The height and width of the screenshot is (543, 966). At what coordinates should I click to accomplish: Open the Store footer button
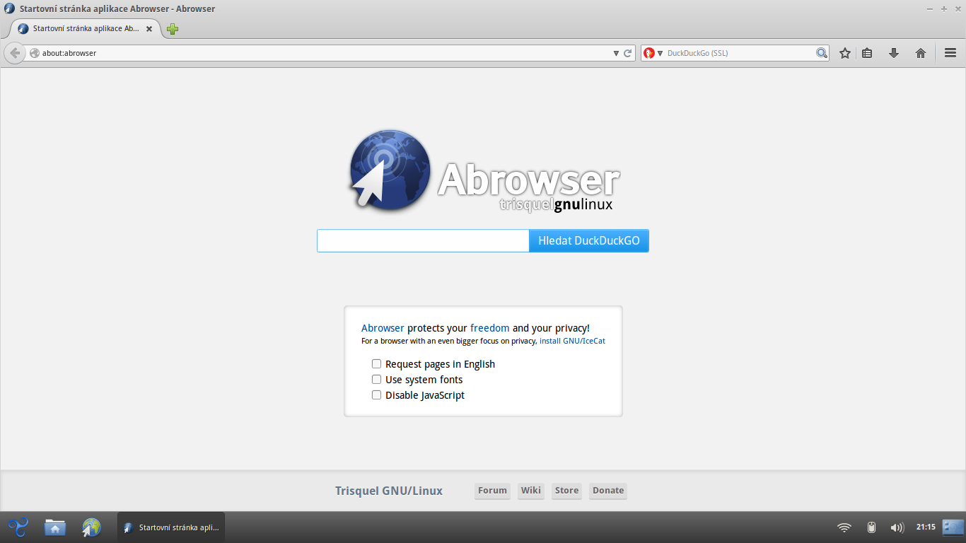coord(566,491)
